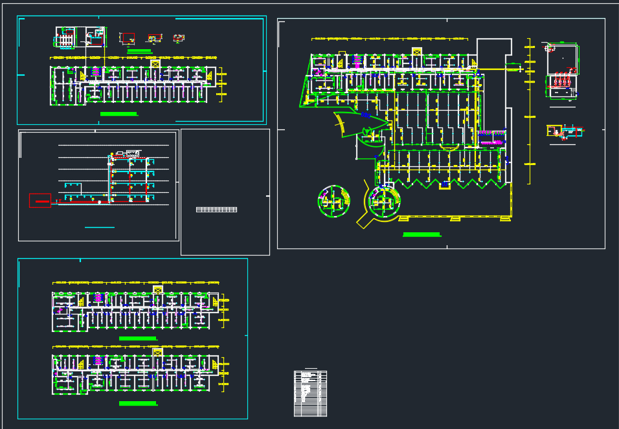Select the red rectangle in the riser diagram
619x429 pixels.
point(40,201)
